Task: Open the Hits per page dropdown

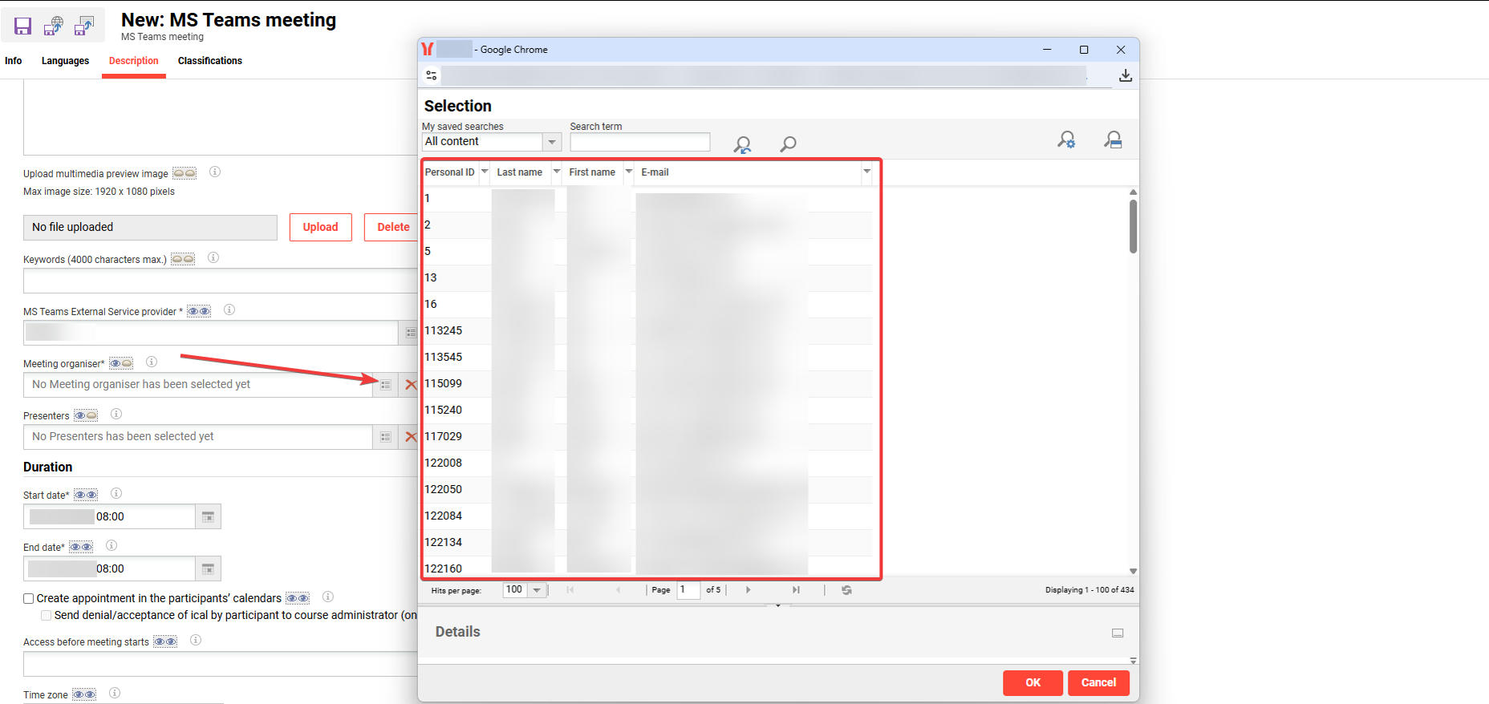Action: pyautogui.click(x=537, y=590)
